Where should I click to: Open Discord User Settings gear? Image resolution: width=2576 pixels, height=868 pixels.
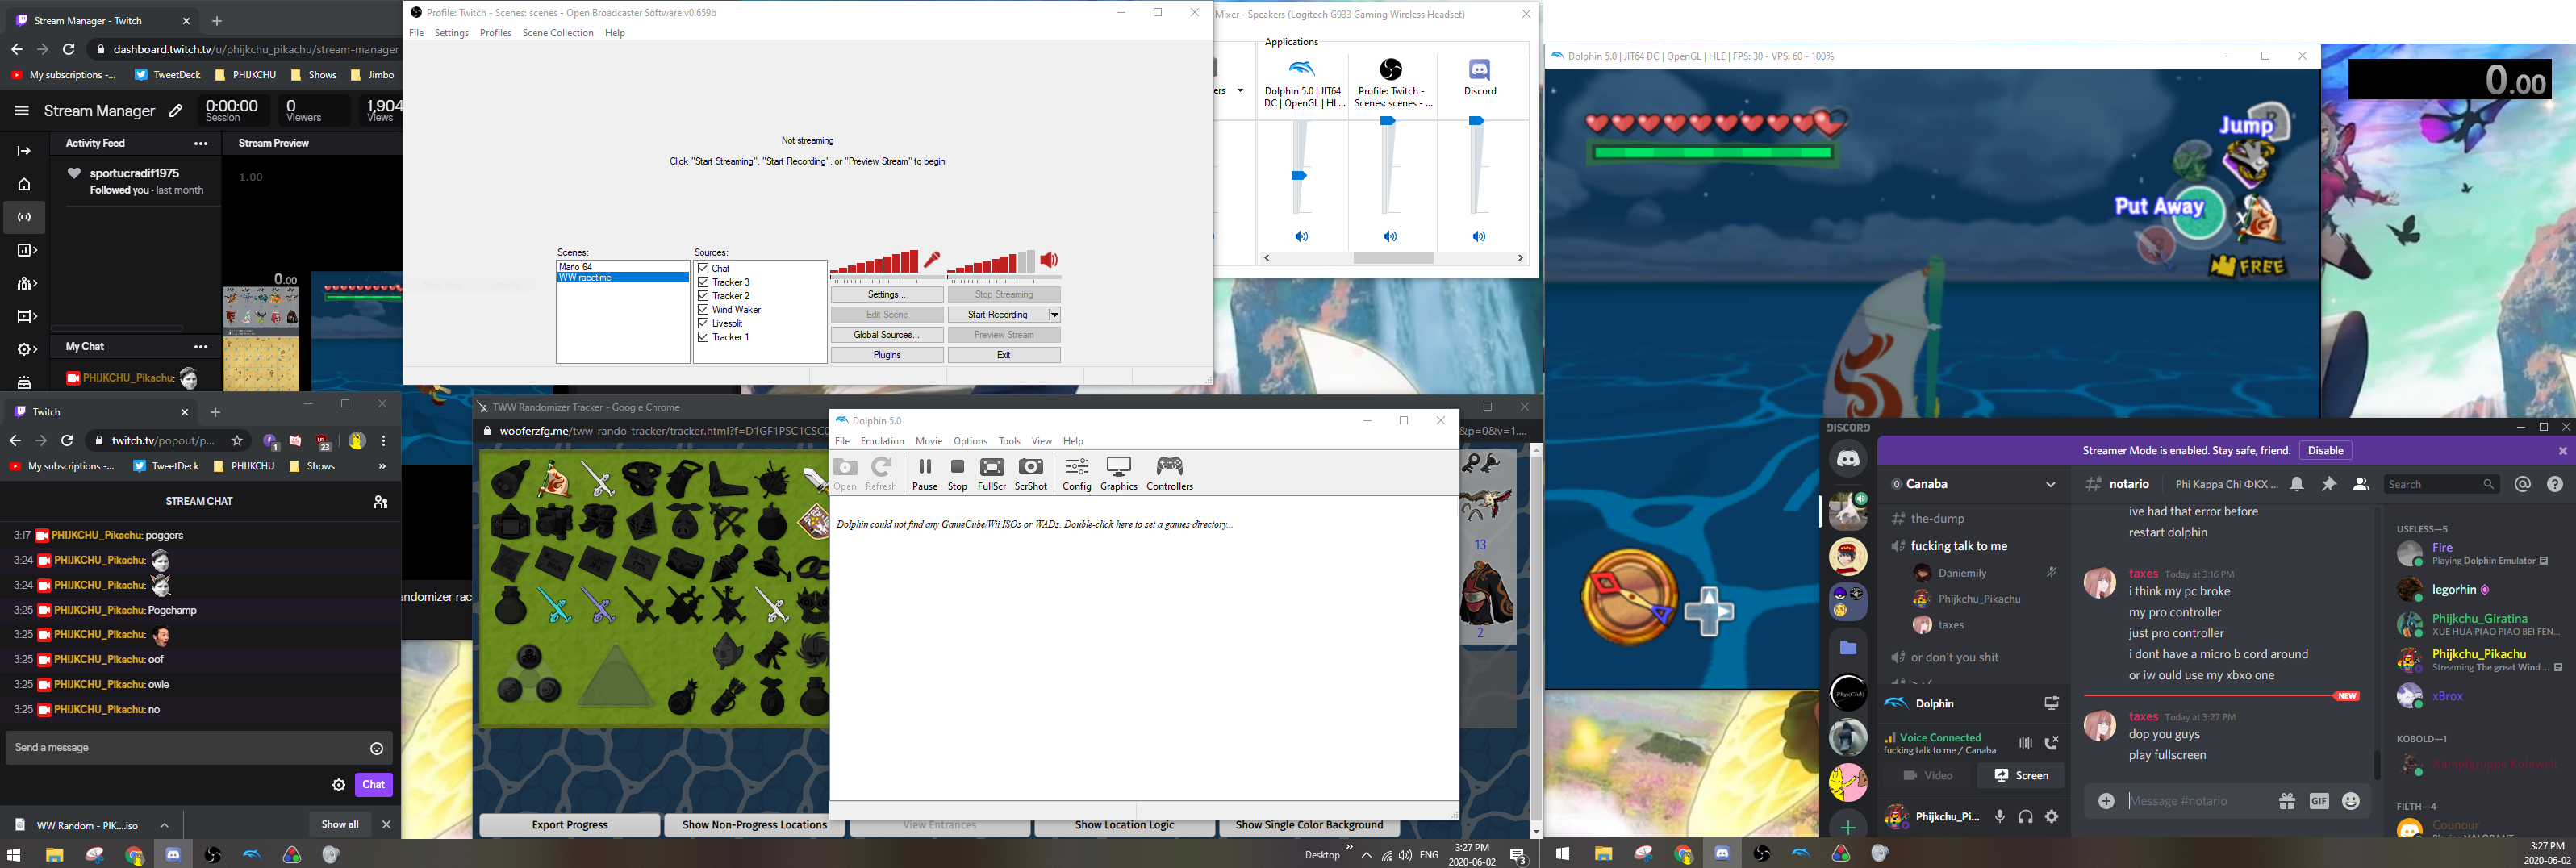click(x=2052, y=817)
